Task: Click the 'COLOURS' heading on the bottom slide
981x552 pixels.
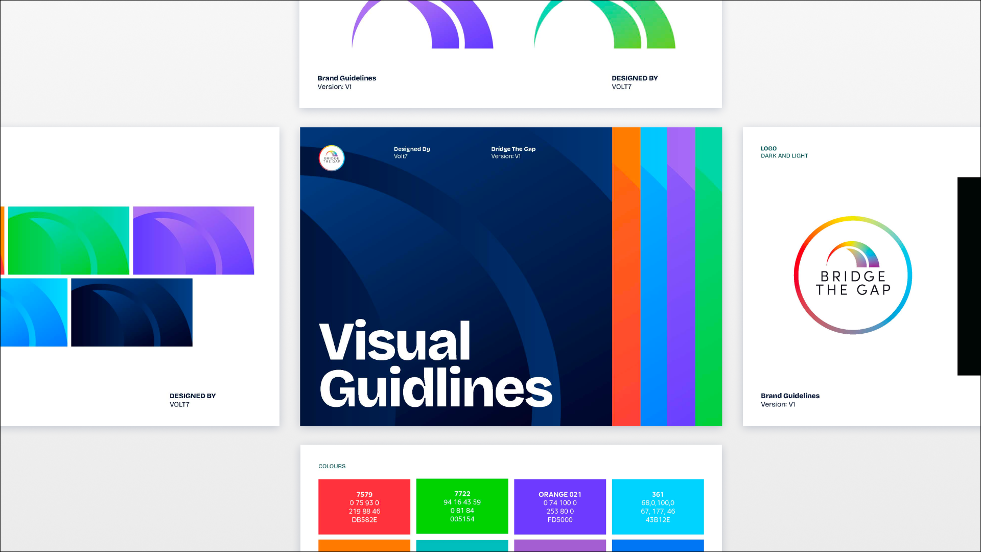Action: coord(332,466)
